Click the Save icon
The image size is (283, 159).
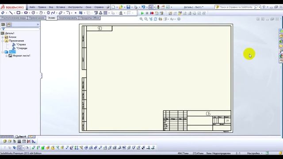pyautogui.click(x=128, y=7)
